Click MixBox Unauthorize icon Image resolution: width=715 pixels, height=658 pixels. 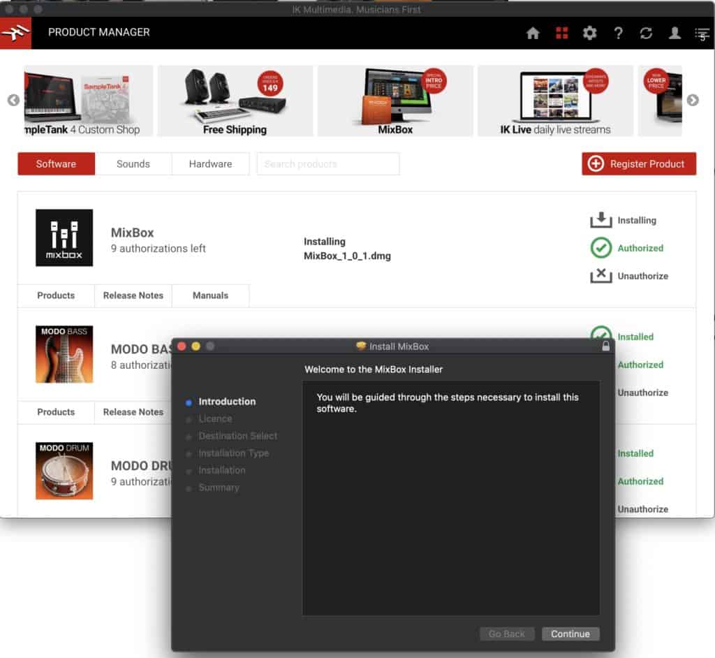click(x=601, y=276)
